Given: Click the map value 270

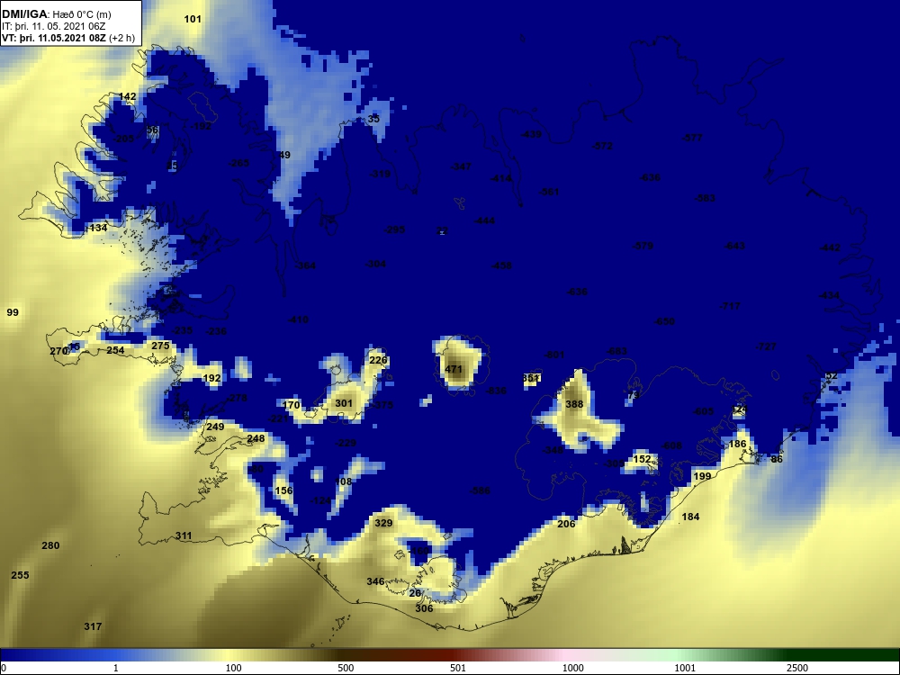Looking at the screenshot, I should coord(58,351).
